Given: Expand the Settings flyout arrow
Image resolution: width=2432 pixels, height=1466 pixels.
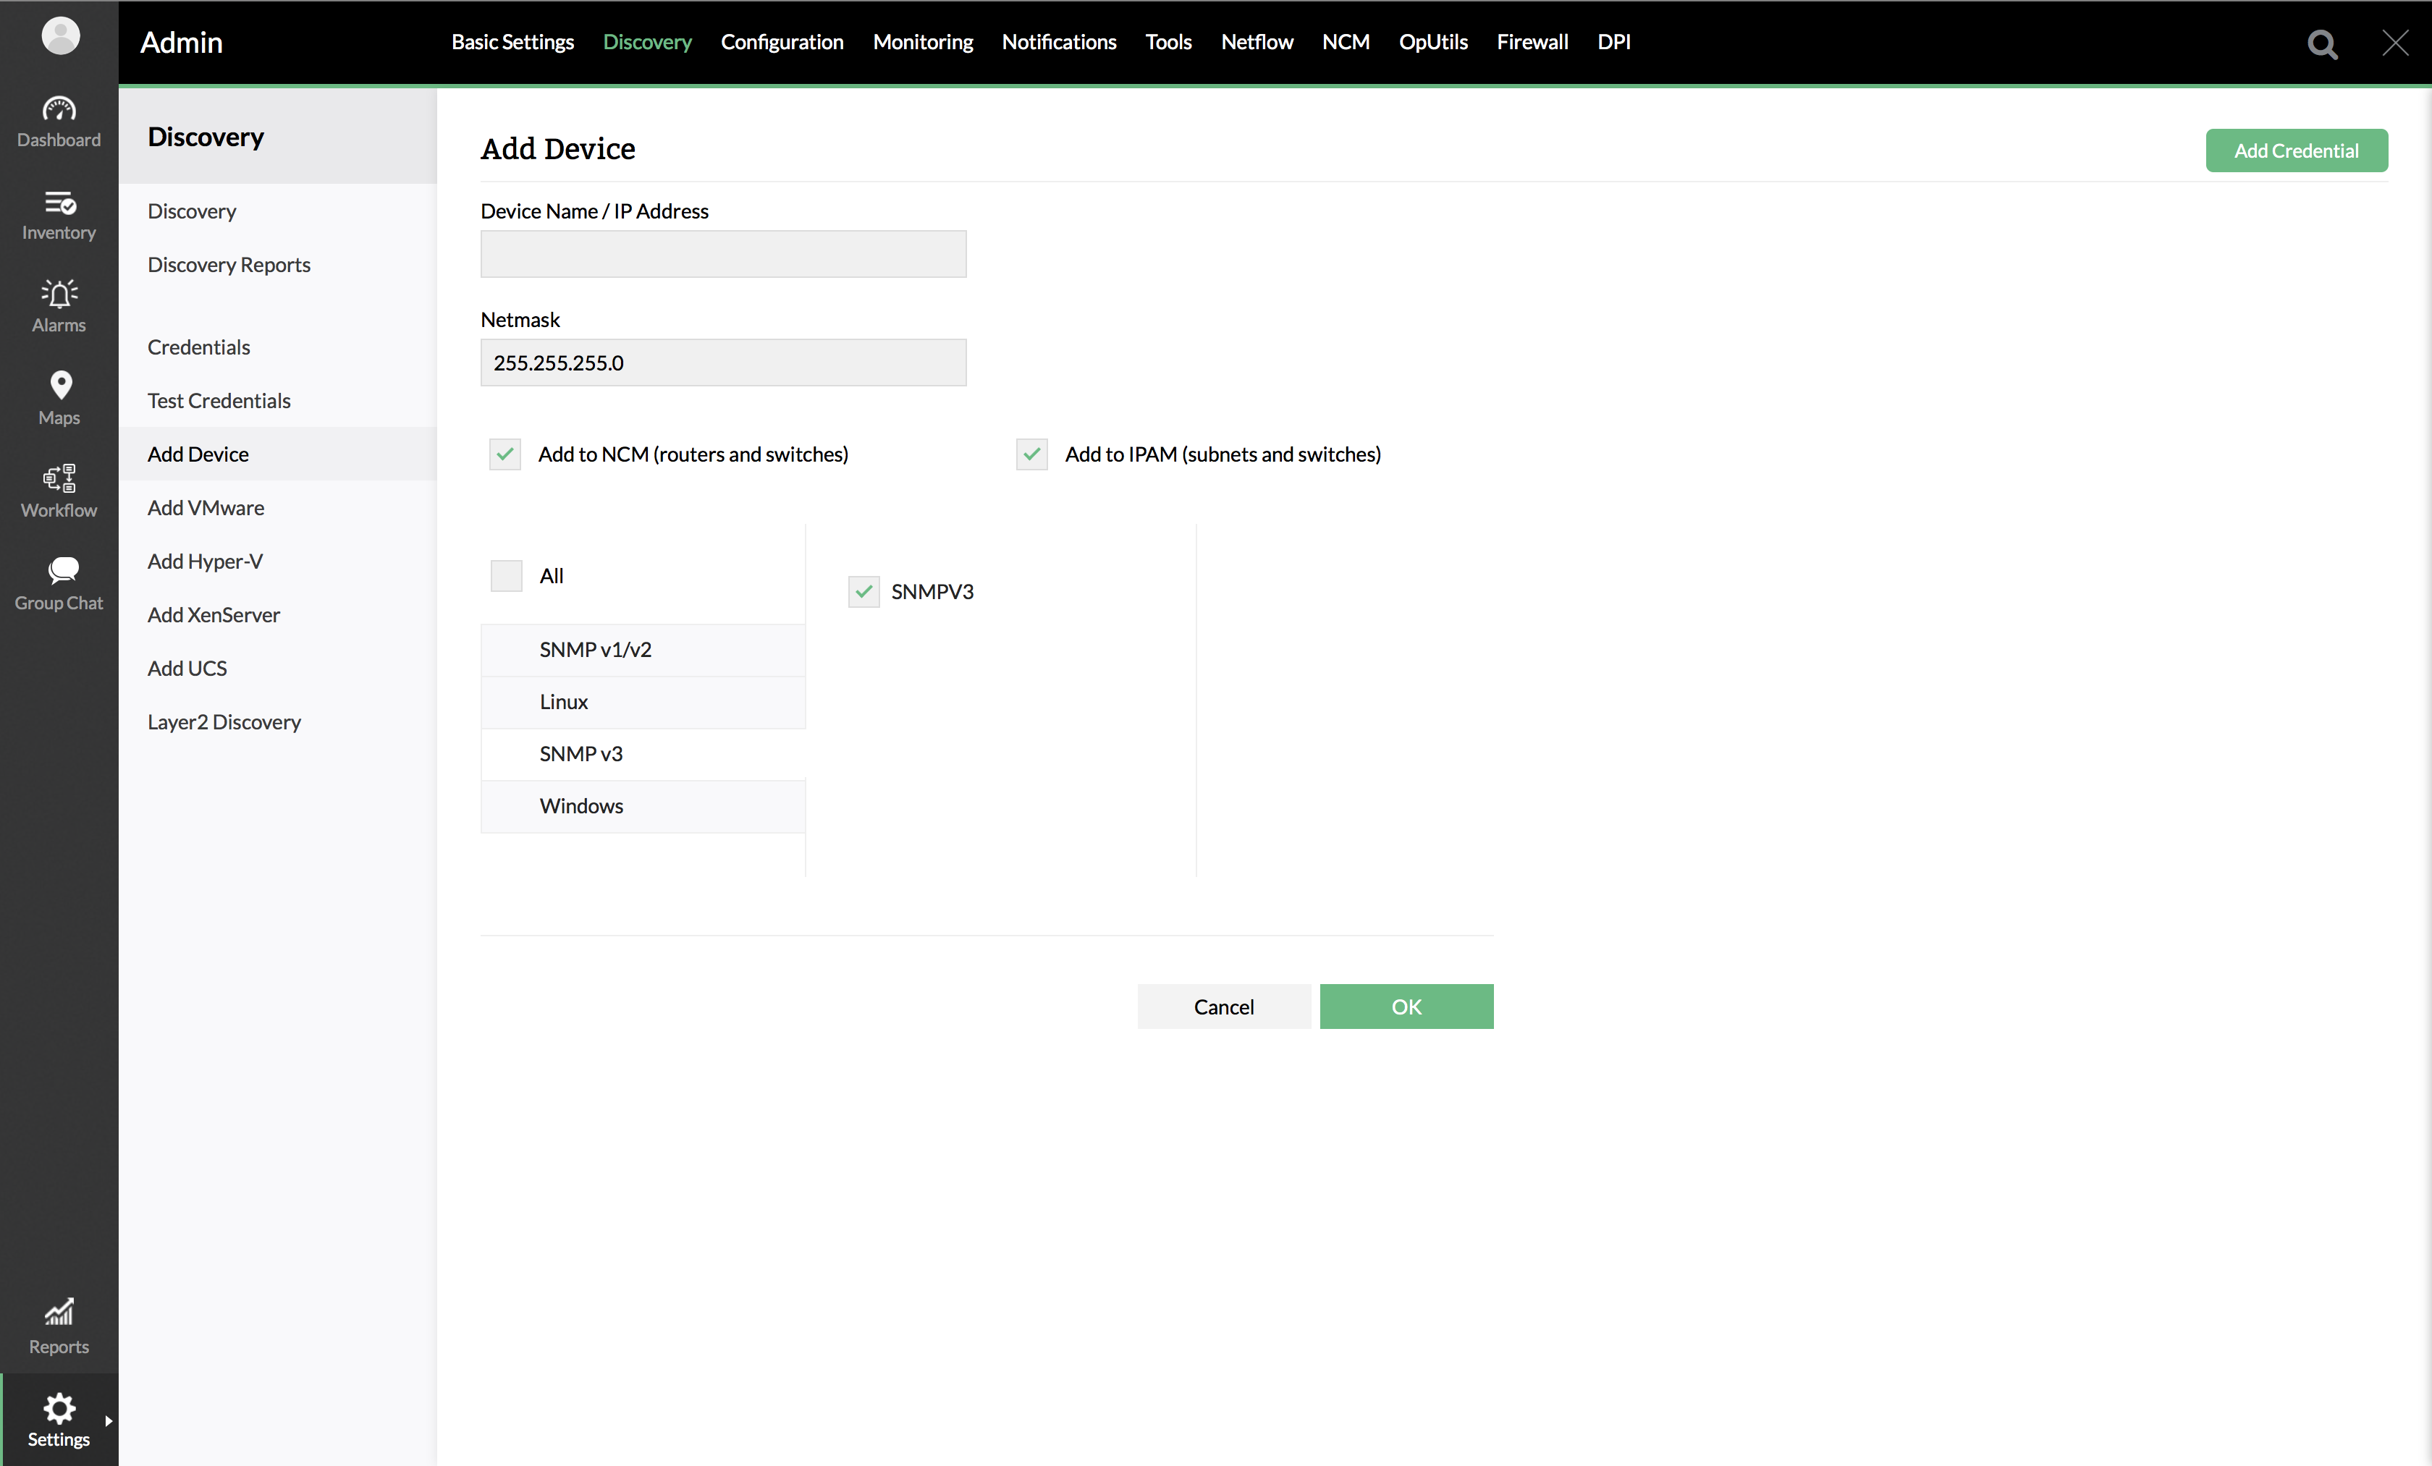Looking at the screenshot, I should (108, 1420).
